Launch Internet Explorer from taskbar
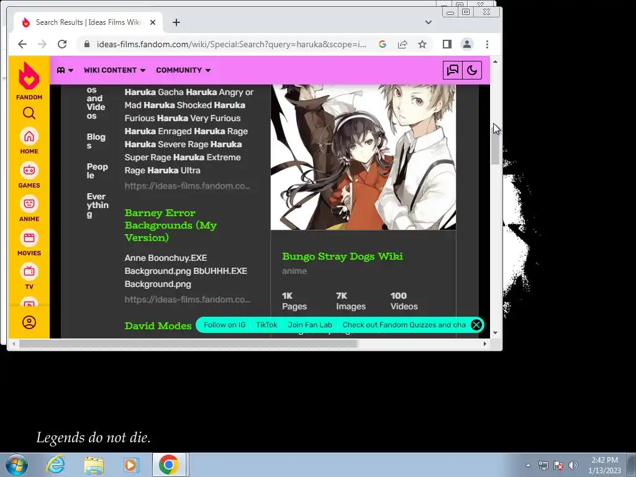Image resolution: width=636 pixels, height=477 pixels. pos(55,465)
